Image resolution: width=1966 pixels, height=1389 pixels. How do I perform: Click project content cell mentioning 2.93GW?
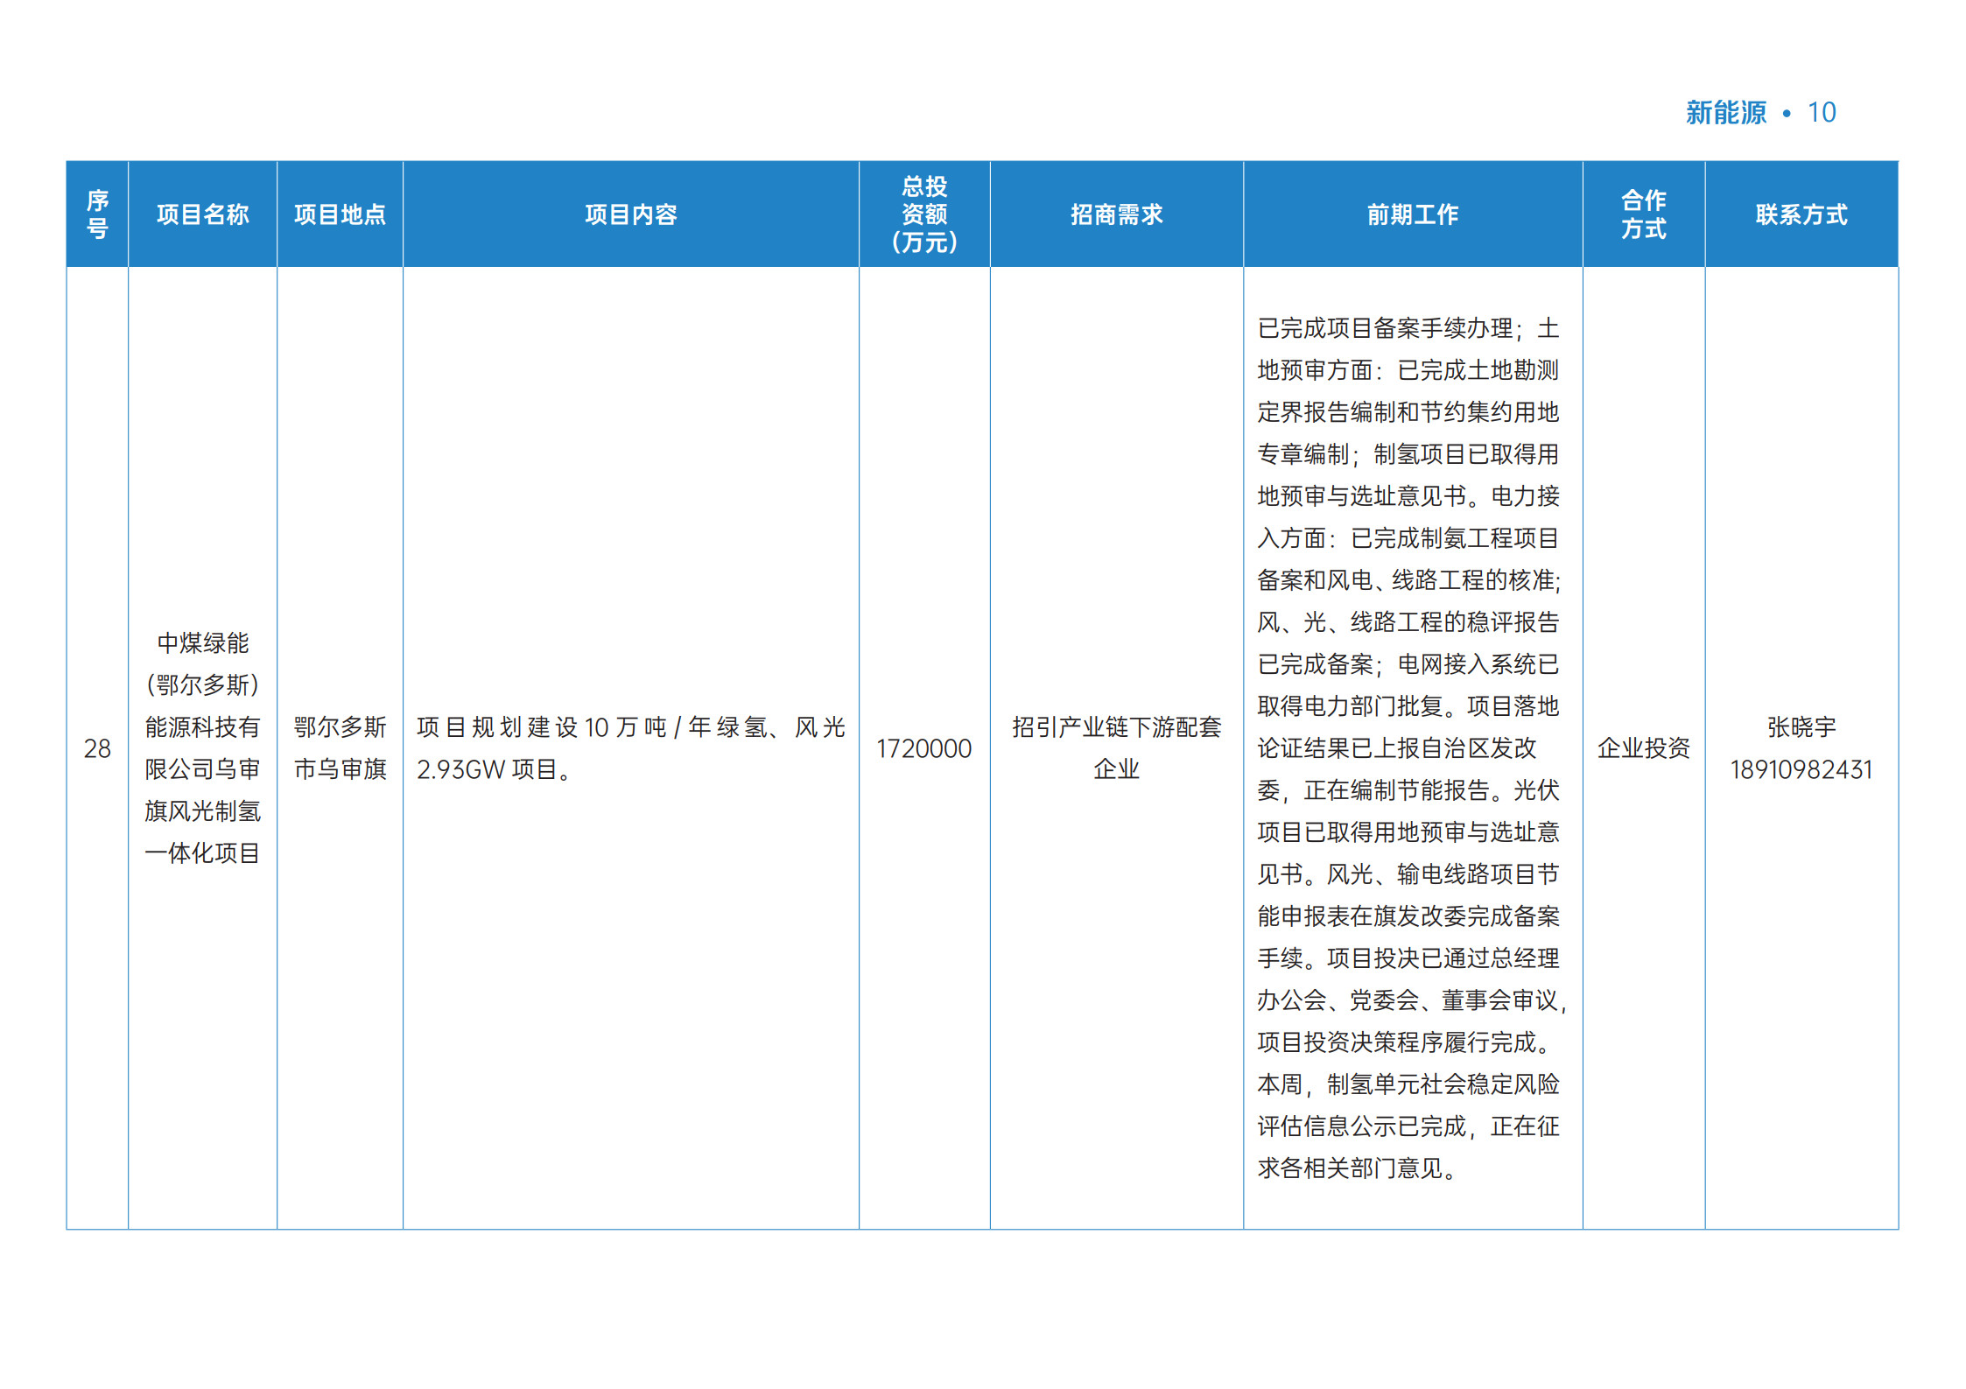[630, 747]
